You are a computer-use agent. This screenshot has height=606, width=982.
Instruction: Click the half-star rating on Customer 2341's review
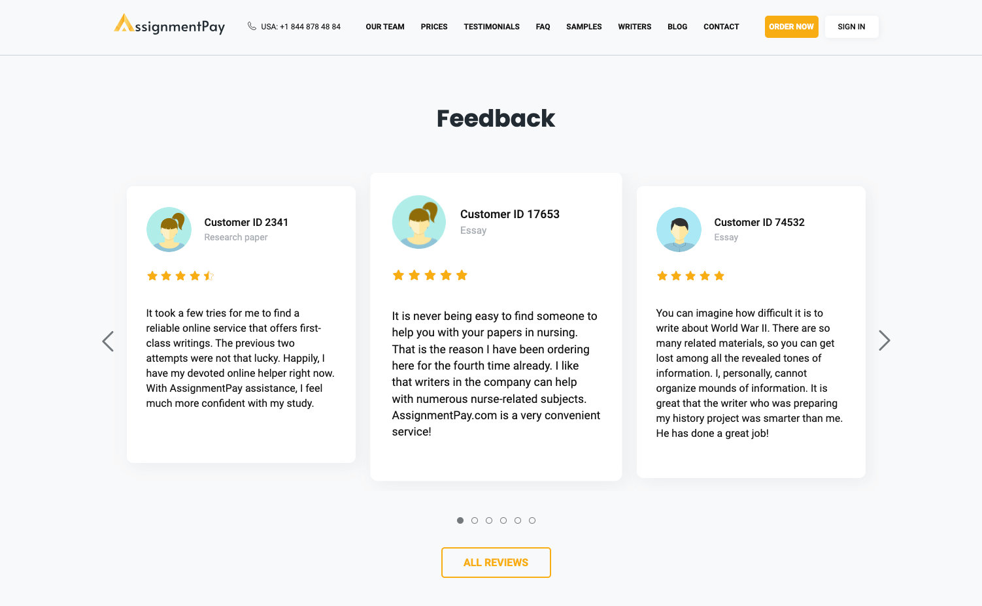[x=209, y=276]
